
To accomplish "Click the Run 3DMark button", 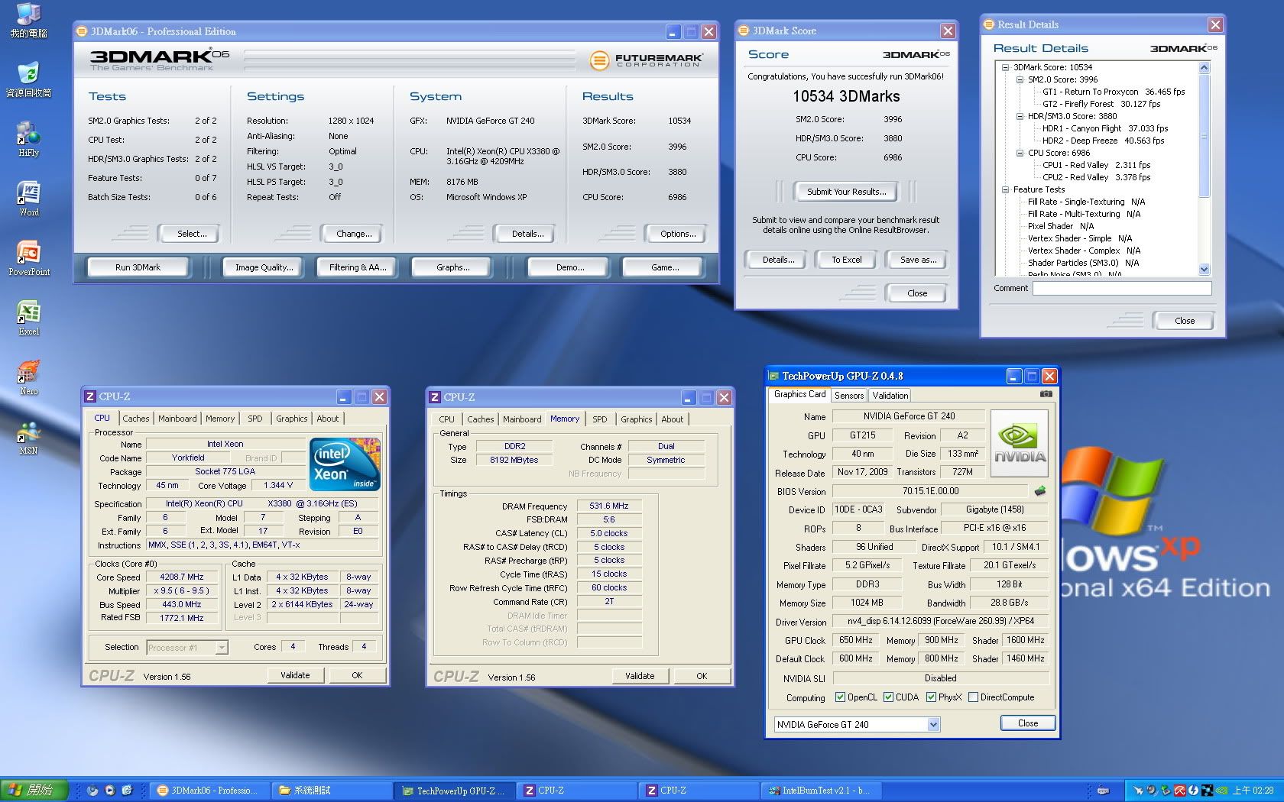I will click(138, 267).
